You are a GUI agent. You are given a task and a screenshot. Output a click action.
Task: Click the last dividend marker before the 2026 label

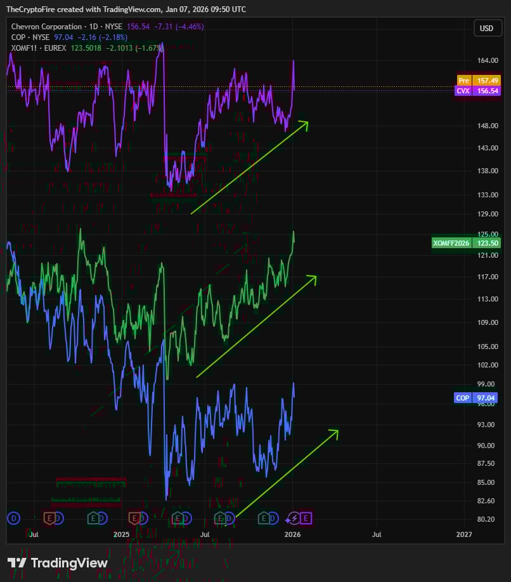(273, 518)
